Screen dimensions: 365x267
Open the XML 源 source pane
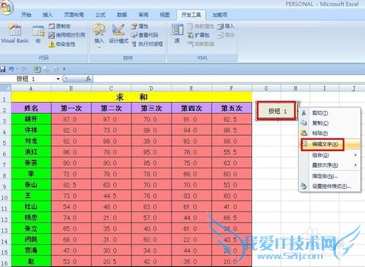click(x=177, y=34)
